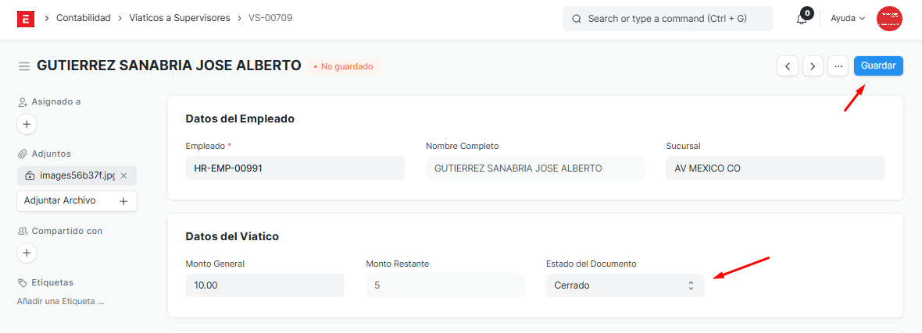
Task: Open the three-dots more options menu
Action: pyautogui.click(x=838, y=66)
